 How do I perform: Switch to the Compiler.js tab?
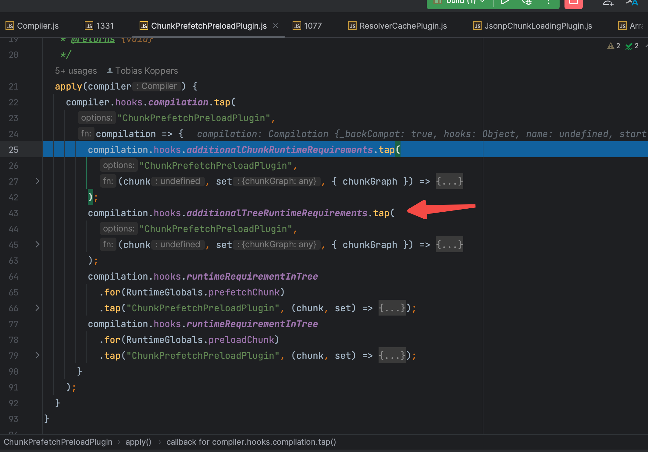[37, 26]
